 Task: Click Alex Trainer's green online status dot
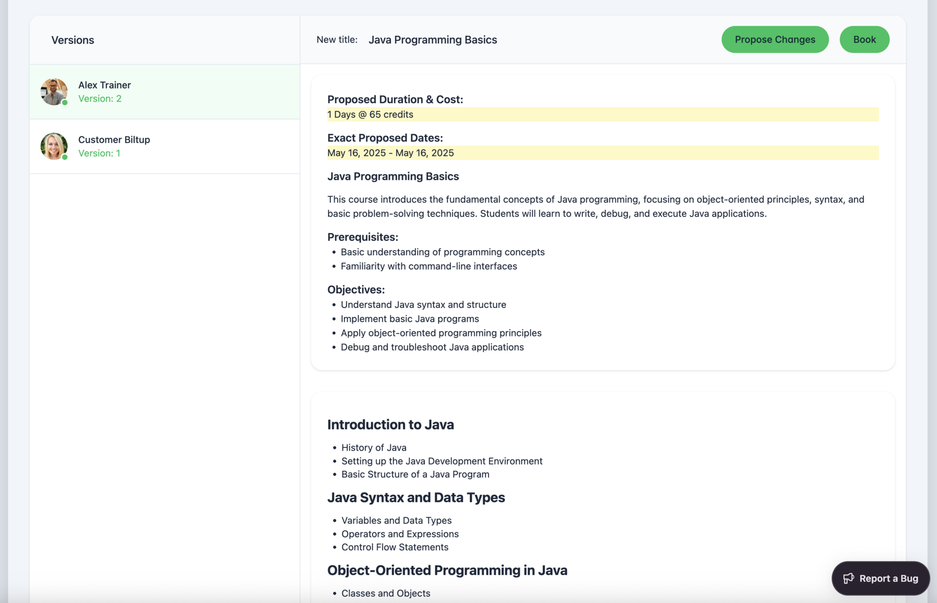click(x=65, y=102)
